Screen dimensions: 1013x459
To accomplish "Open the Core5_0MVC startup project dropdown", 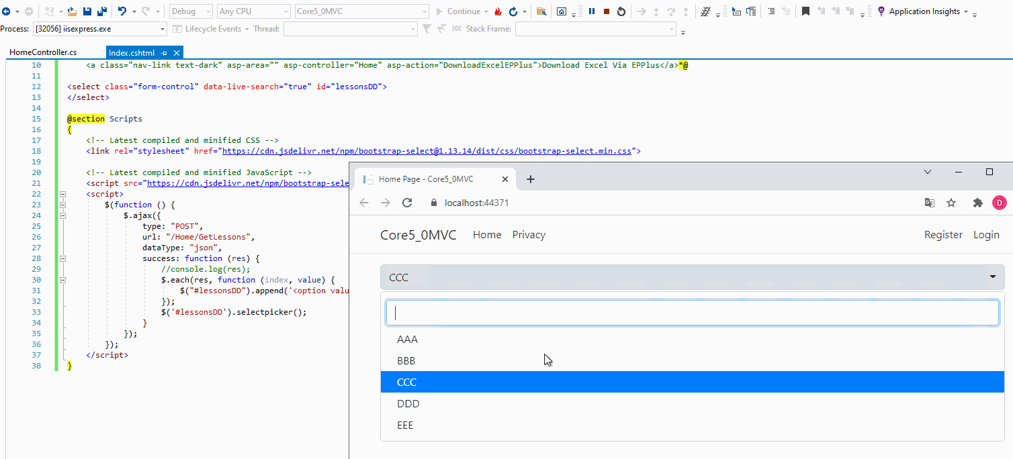I will coord(361,11).
